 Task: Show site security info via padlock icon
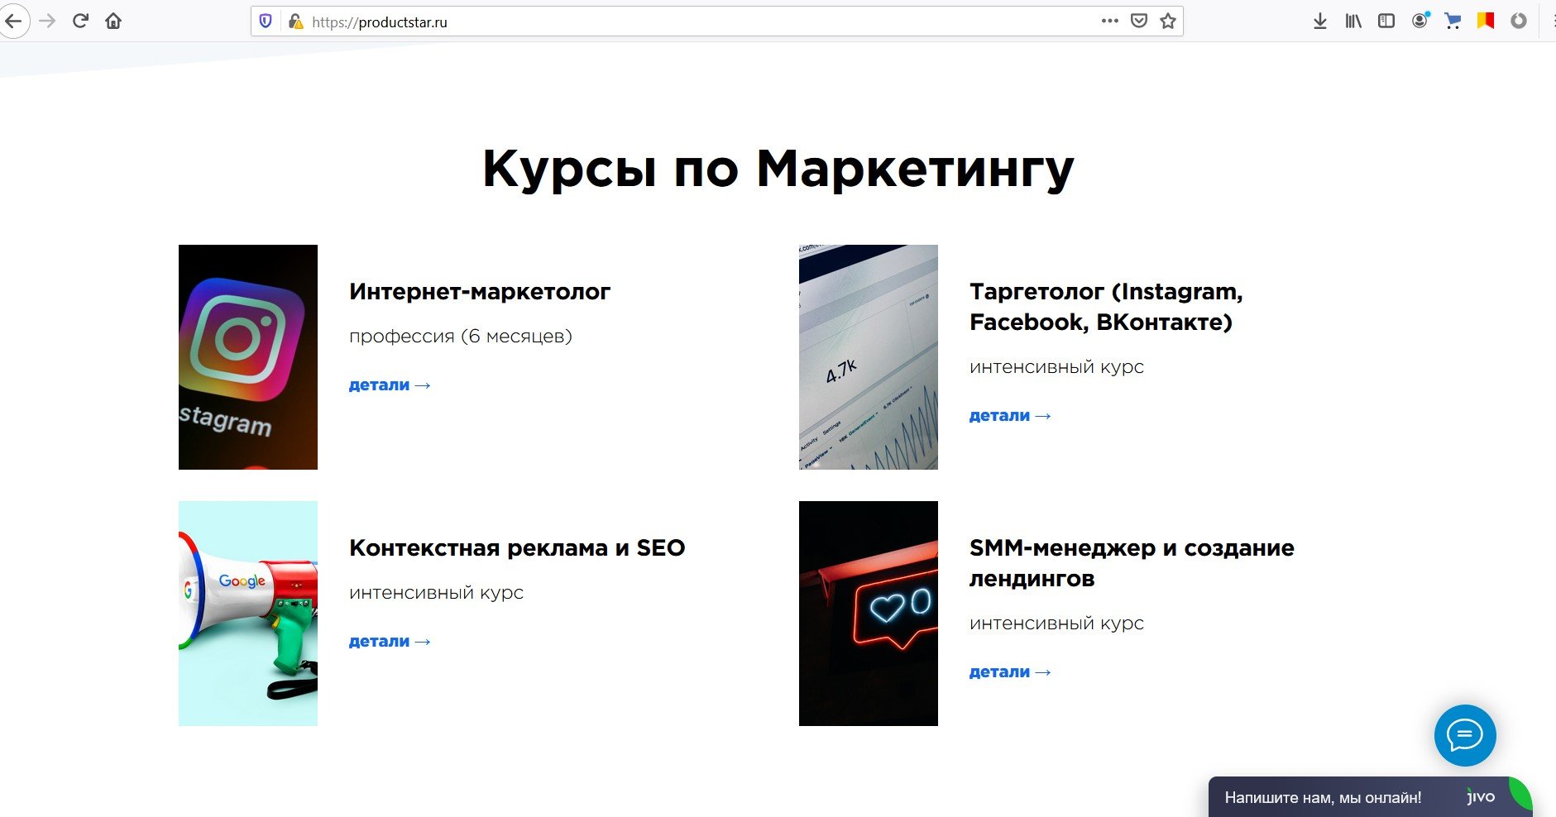pos(294,21)
